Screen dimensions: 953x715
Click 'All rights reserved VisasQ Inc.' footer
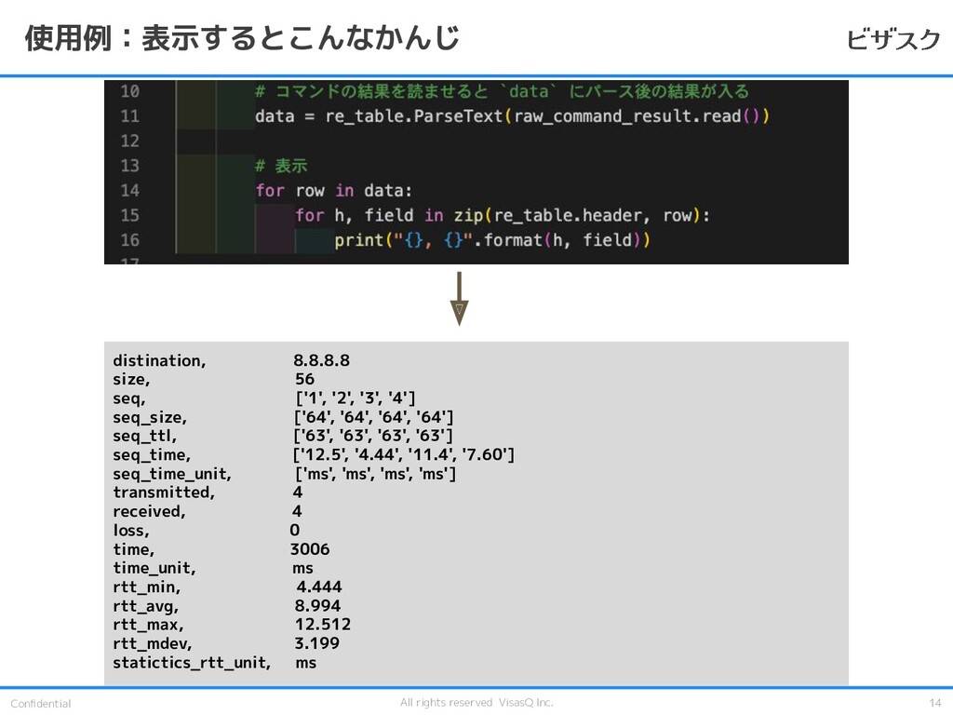476,703
